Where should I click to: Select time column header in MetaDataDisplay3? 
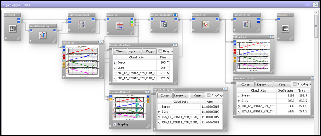tap(210, 102)
